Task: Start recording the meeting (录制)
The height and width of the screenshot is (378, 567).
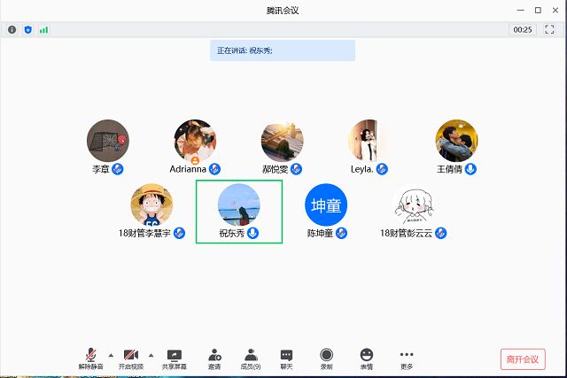Action: pyautogui.click(x=327, y=358)
